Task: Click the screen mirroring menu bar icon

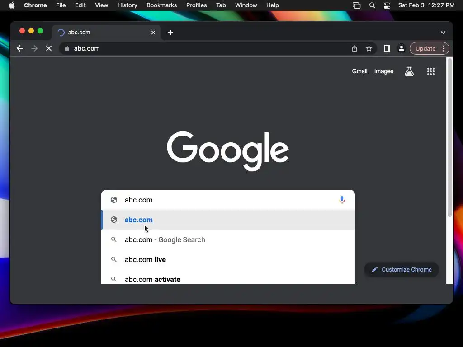Action: pyautogui.click(x=357, y=5)
